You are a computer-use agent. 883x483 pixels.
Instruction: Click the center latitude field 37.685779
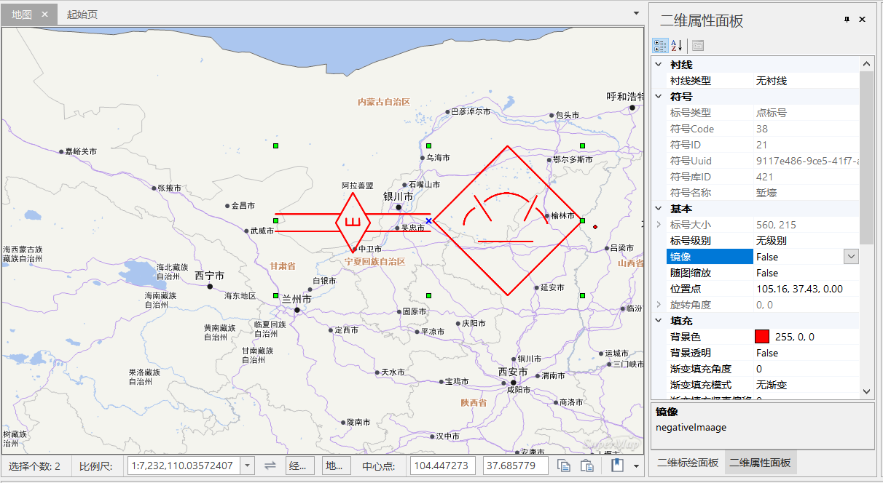[x=515, y=466]
